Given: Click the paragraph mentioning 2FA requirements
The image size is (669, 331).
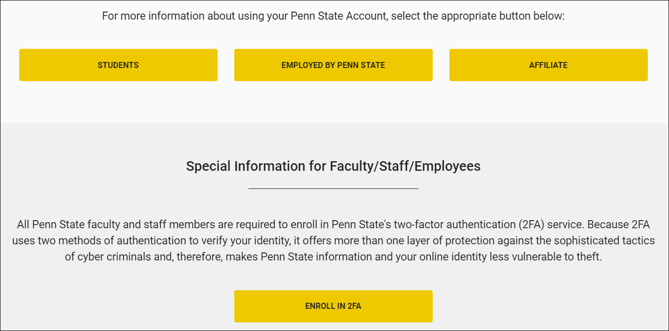Looking at the screenshot, I should [334, 241].
